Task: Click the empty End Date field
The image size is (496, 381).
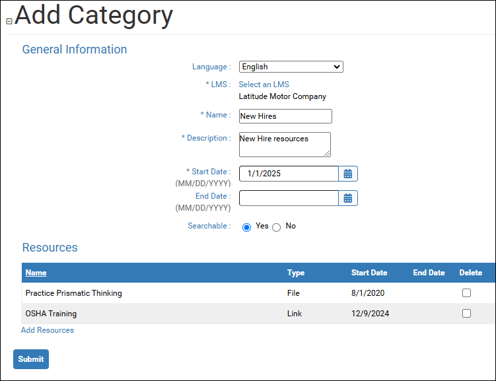Action: [x=289, y=198]
